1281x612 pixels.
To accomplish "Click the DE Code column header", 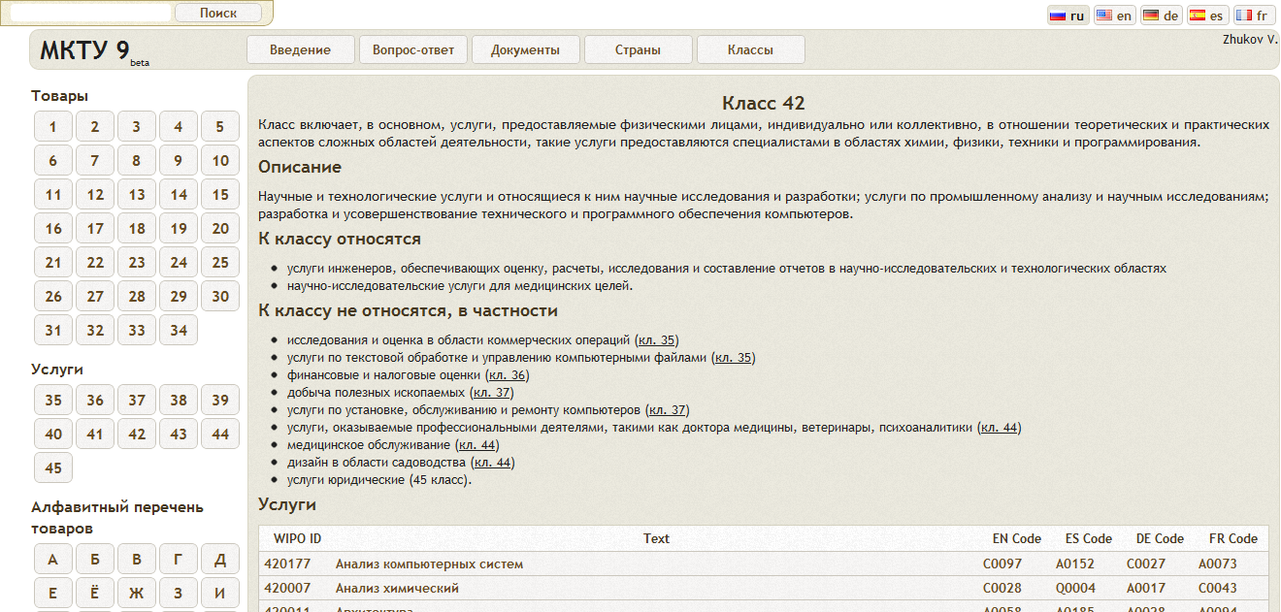I will tap(1160, 538).
